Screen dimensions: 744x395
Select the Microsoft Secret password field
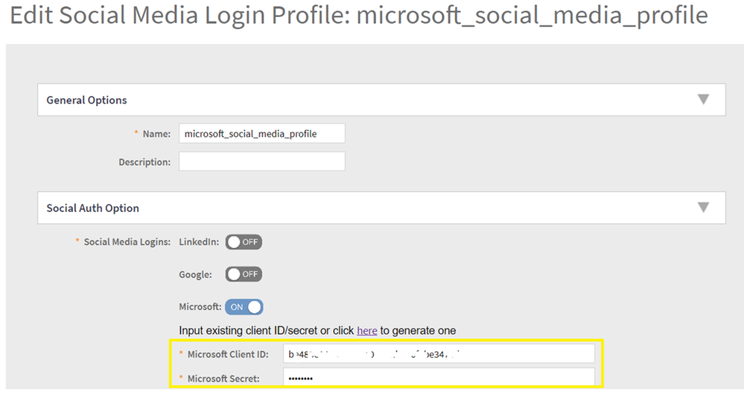[x=439, y=379]
